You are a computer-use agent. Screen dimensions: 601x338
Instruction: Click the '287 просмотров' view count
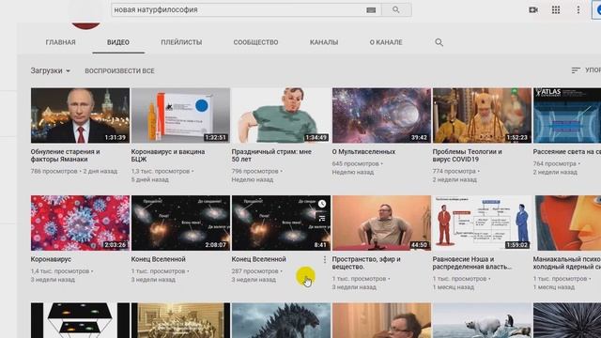point(254,271)
